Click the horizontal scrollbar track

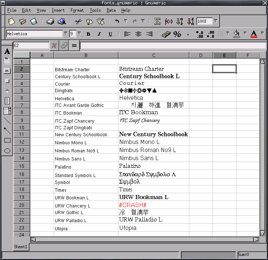click(144, 240)
